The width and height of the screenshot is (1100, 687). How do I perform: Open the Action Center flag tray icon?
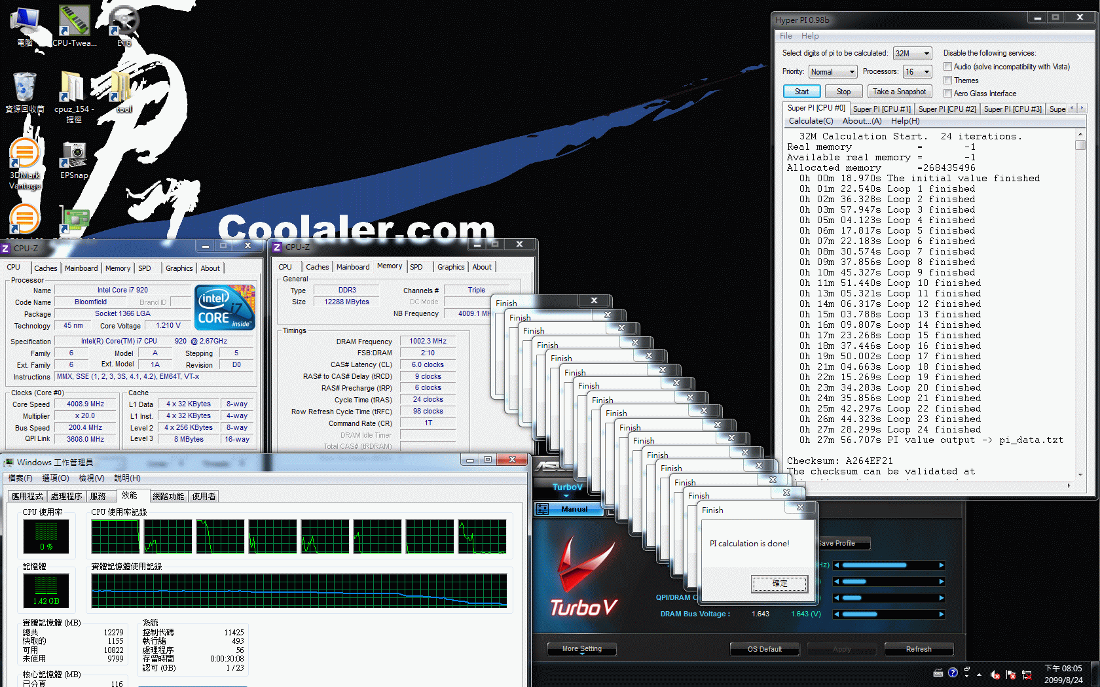coord(1011,675)
